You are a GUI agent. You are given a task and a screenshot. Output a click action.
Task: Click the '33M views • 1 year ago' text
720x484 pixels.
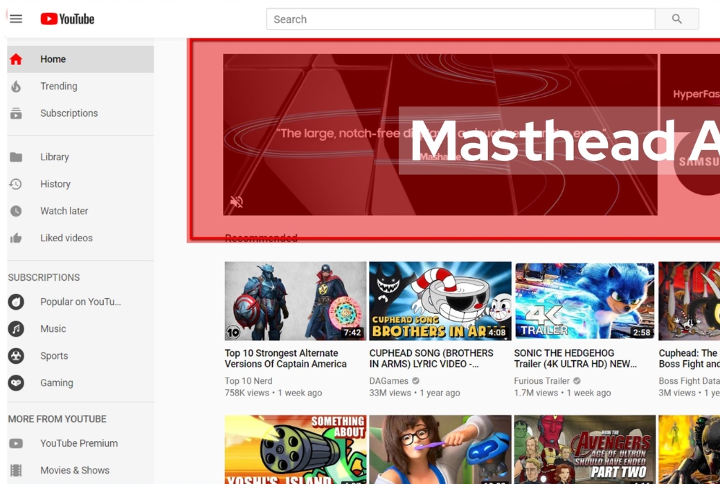(415, 393)
